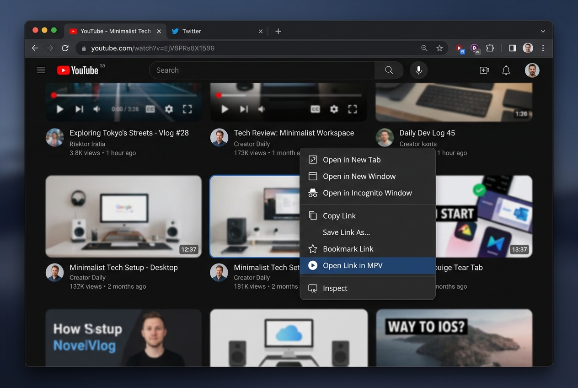Select Save Link As... entry
Viewport: 578px width, 388px height.
(x=367, y=232)
